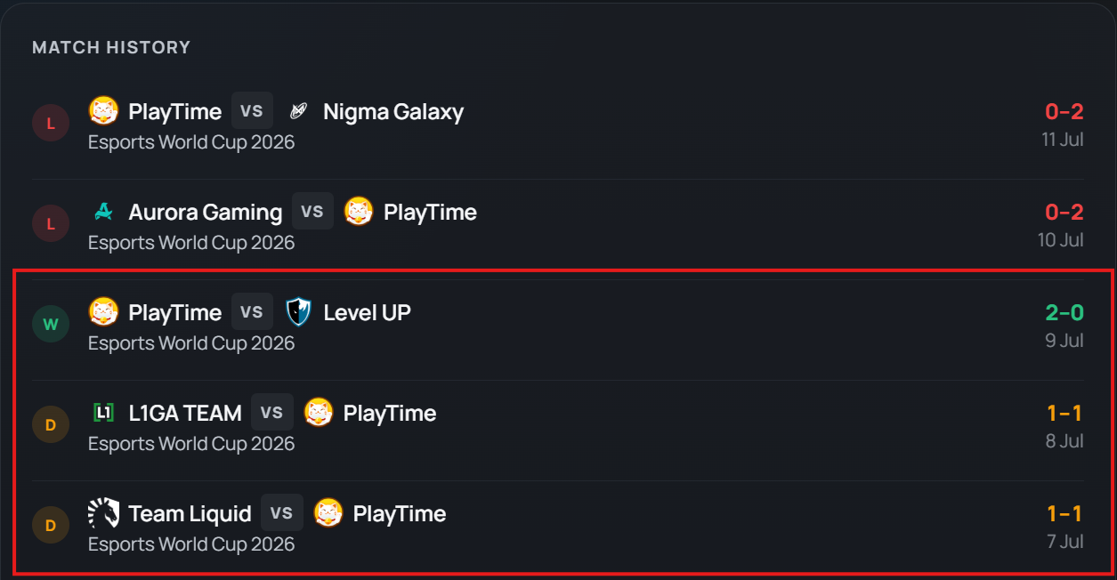The height and width of the screenshot is (580, 1117).
Task: Click the 0-2 score on 11 Jul
Action: click(x=1064, y=111)
